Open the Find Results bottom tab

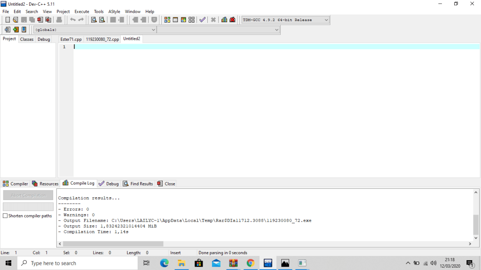138,184
